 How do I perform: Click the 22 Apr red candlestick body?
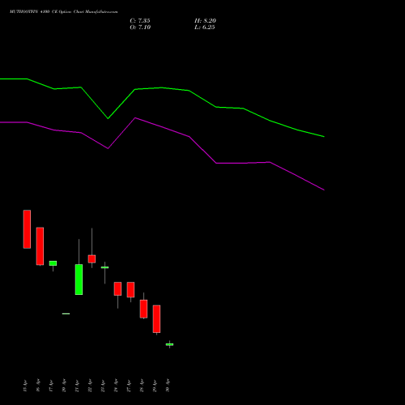(x=92, y=258)
